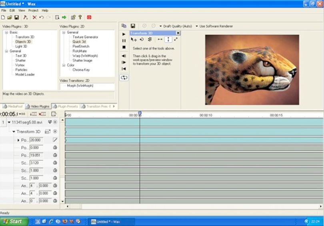Select the rotate tool in Transform 3D panel
The height and width of the screenshot is (226, 324).
tap(142, 39)
